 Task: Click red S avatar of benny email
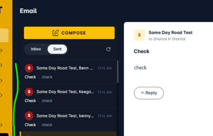tap(29, 116)
